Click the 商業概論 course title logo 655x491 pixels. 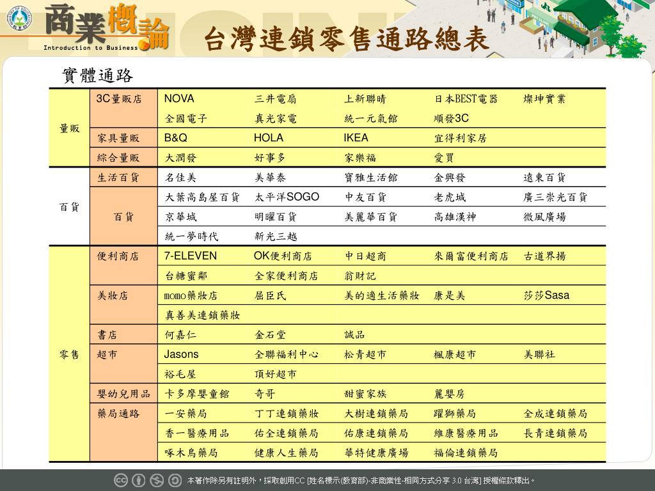pyautogui.click(x=107, y=27)
